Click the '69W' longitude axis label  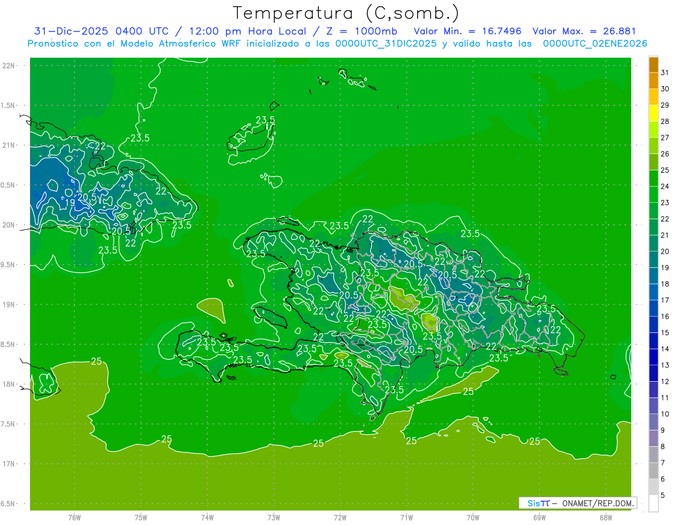(539, 518)
